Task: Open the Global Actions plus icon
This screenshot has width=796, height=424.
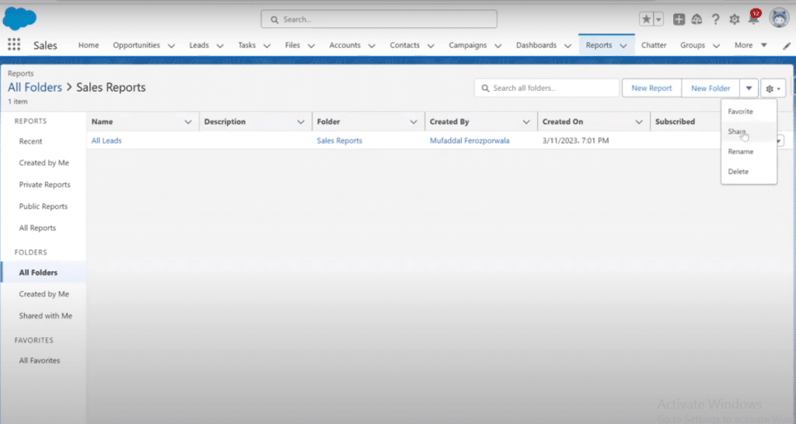Action: tap(679, 19)
